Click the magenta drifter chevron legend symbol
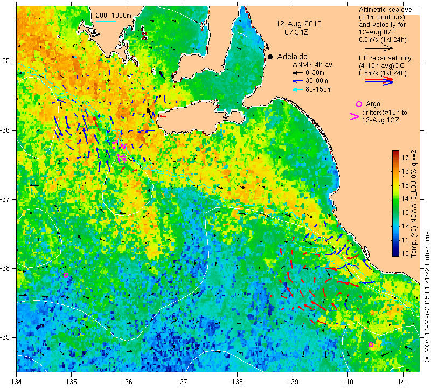The width and height of the screenshot is (431, 388). click(x=354, y=116)
